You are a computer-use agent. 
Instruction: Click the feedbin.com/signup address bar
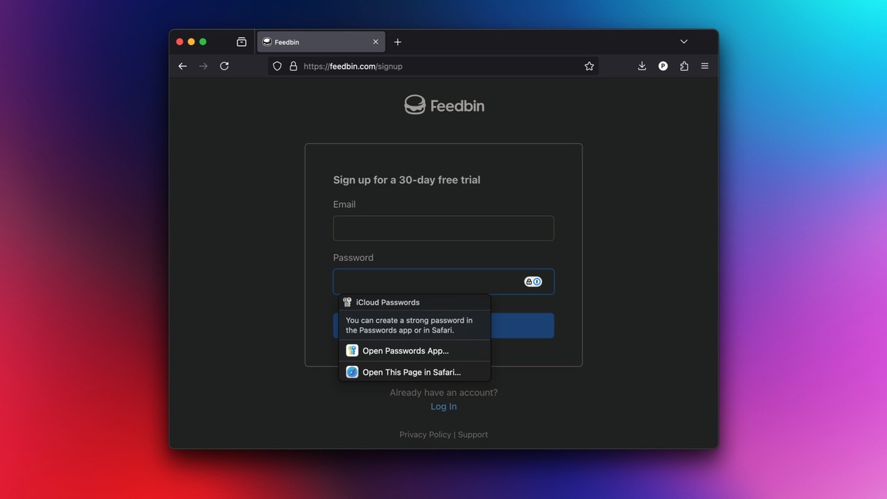[x=433, y=66]
